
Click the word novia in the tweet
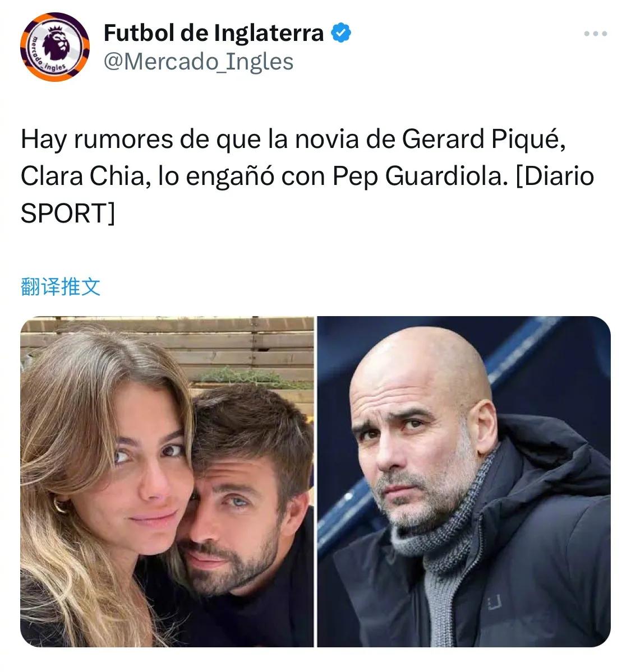point(327,140)
